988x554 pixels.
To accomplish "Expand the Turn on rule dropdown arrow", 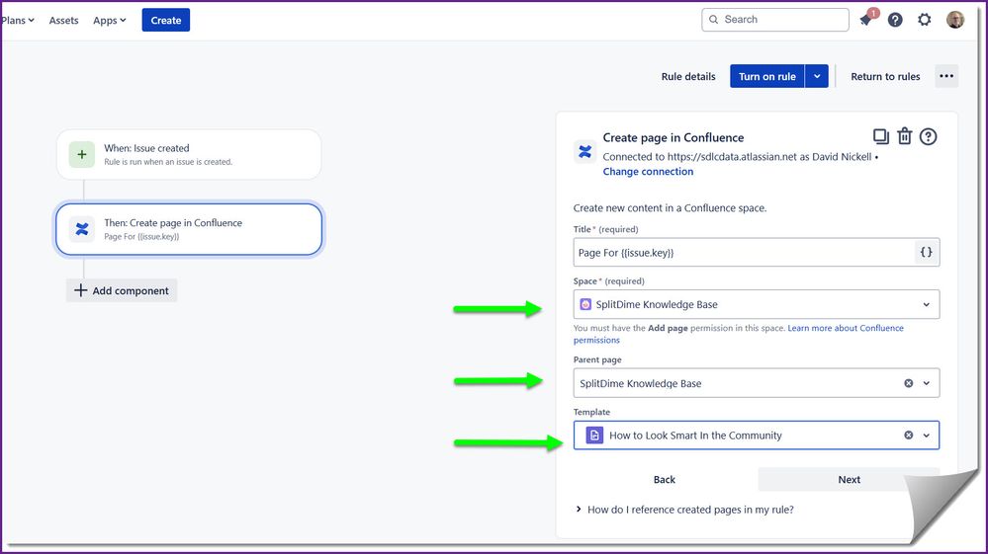I will tap(817, 76).
